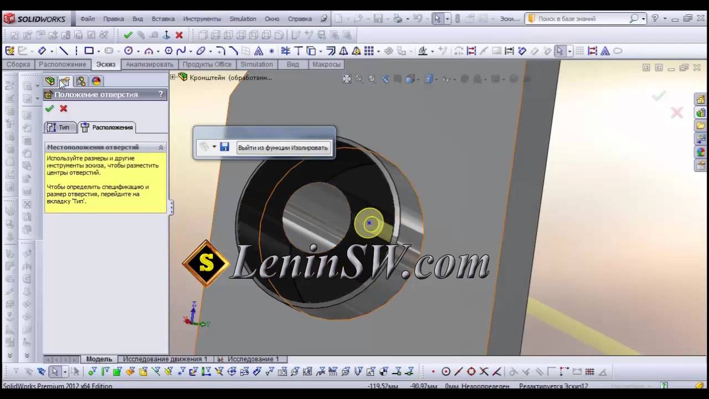The height and width of the screenshot is (399, 709).
Task: Confirm sketch with green checkmark in toolbar
Action: (128, 35)
